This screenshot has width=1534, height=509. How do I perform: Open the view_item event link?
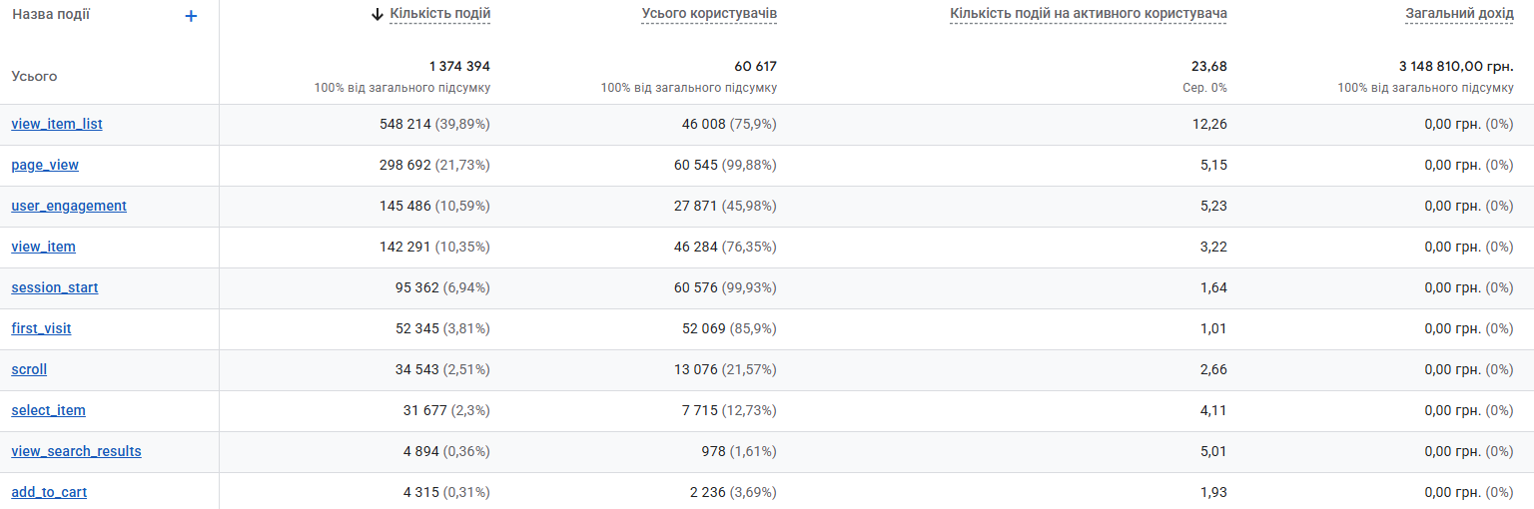click(x=43, y=248)
